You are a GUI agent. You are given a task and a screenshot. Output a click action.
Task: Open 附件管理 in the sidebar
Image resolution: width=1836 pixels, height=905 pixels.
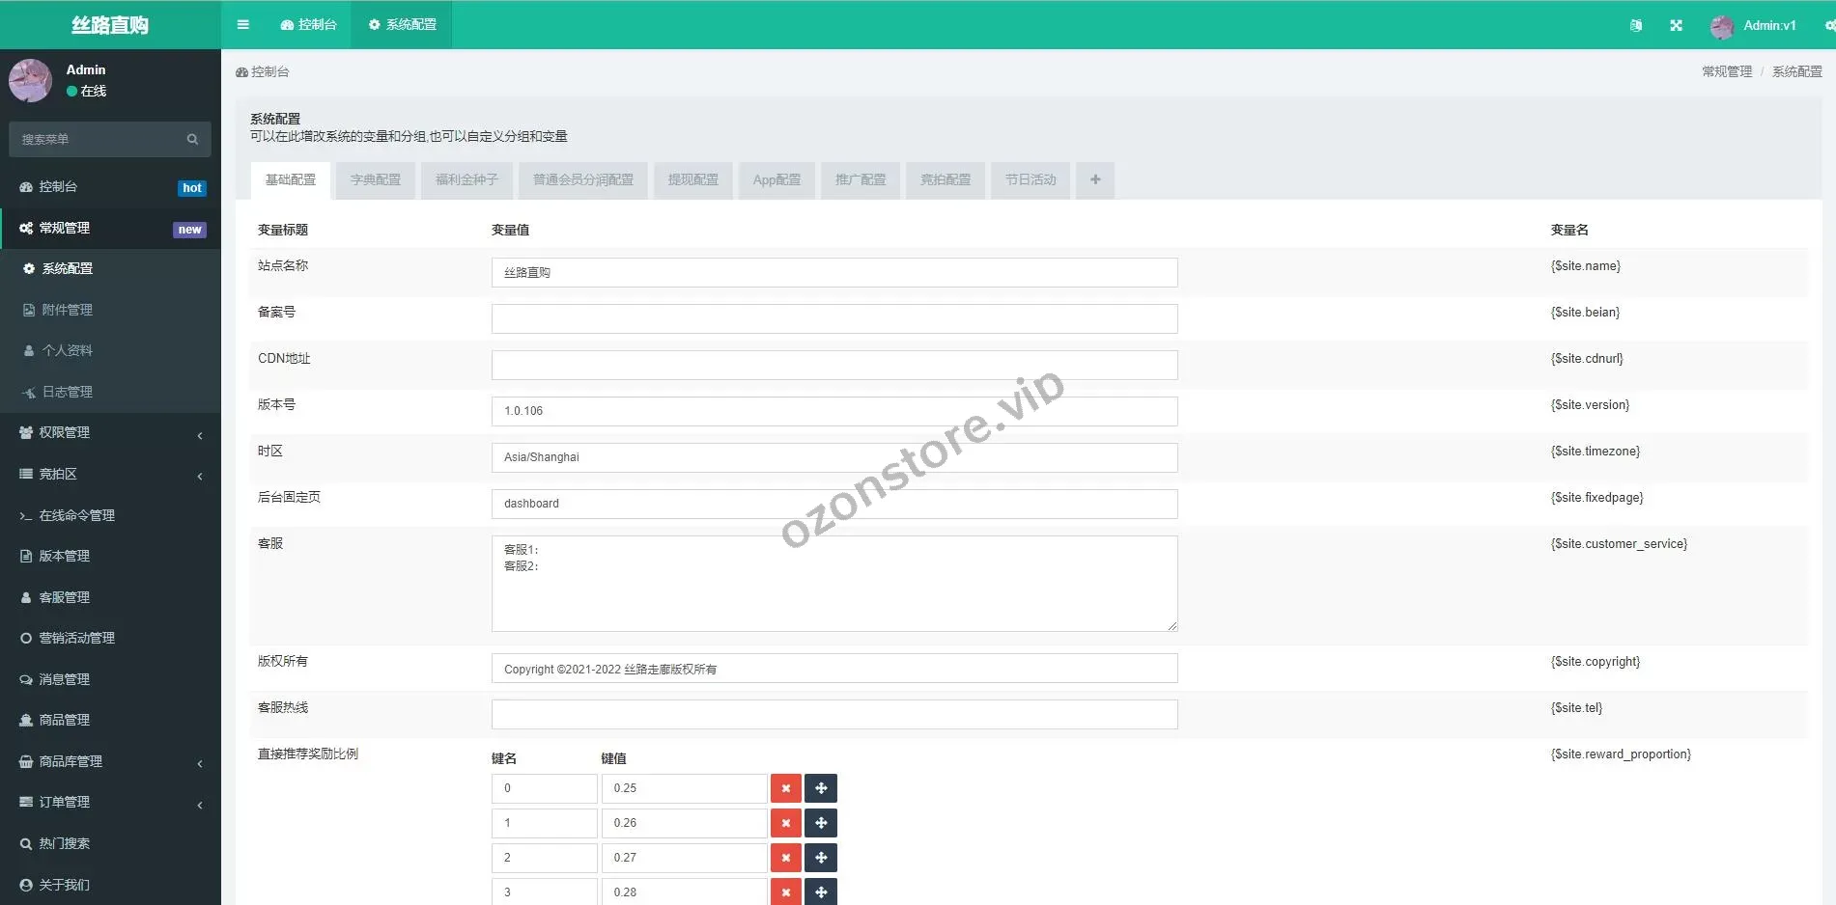67,310
